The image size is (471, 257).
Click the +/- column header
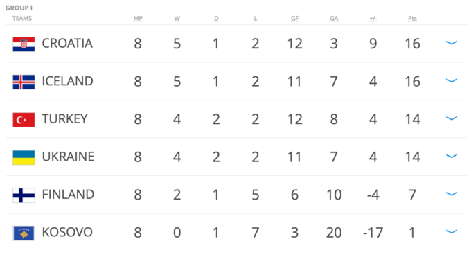(373, 19)
